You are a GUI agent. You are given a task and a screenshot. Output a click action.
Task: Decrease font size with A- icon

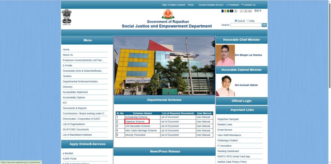click(x=241, y=11)
